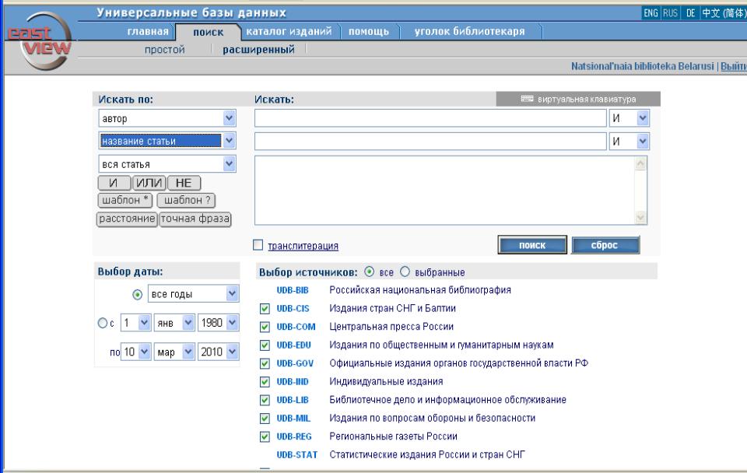Insert the И operator button
Image resolution: width=747 pixels, height=473 pixels.
coord(114,183)
